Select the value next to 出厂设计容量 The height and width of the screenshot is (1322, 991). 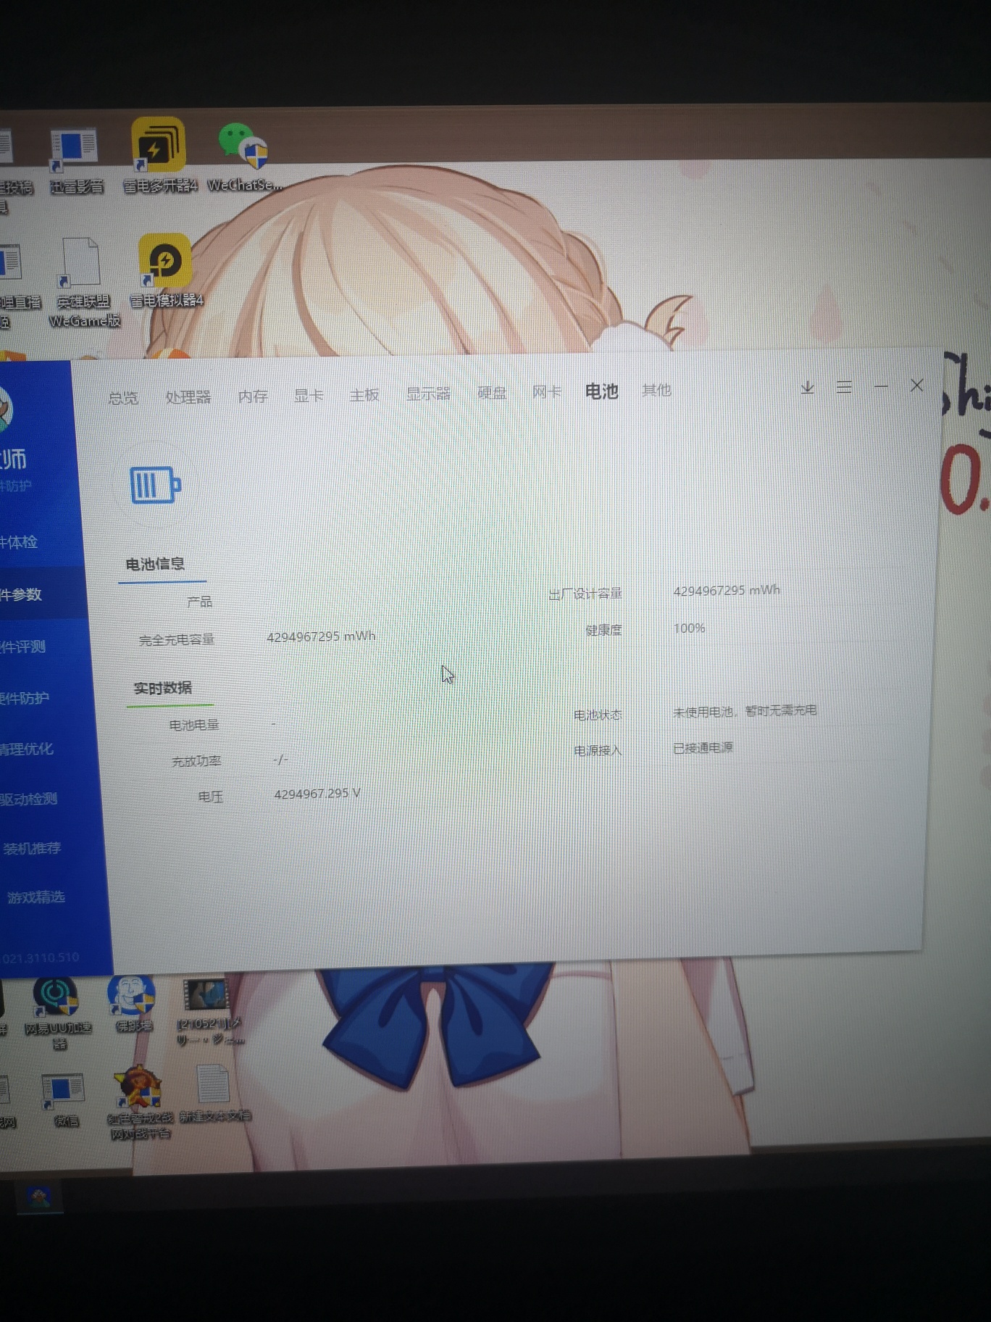(727, 591)
